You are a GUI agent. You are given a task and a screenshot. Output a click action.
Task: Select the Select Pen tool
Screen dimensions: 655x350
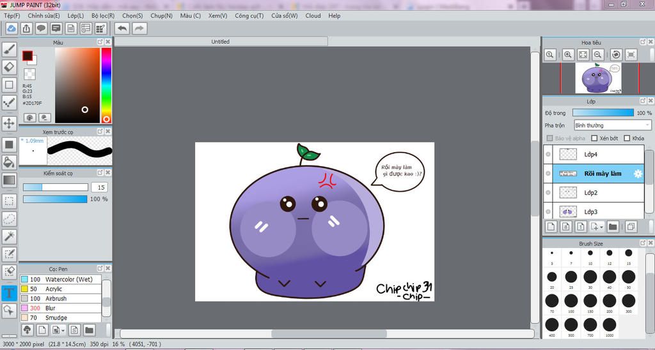tap(9, 254)
